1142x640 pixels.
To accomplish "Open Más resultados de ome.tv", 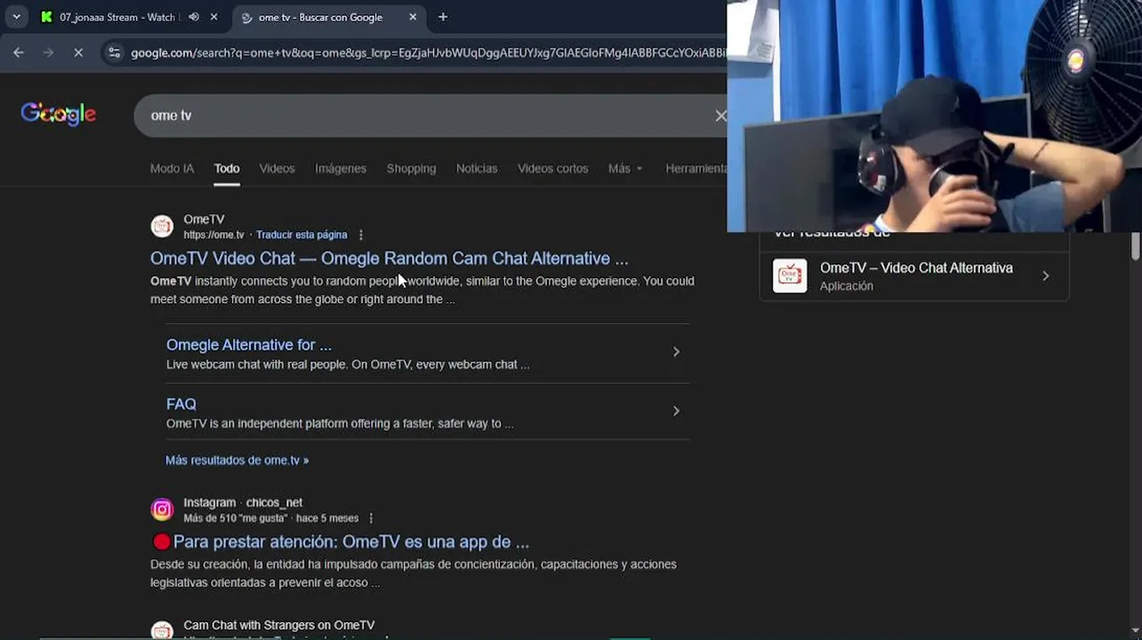I will [x=237, y=460].
